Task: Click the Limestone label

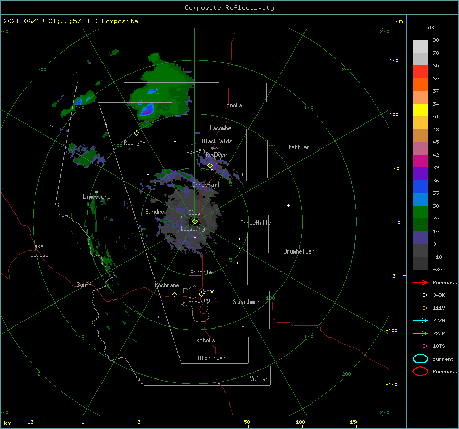Action: [96, 197]
